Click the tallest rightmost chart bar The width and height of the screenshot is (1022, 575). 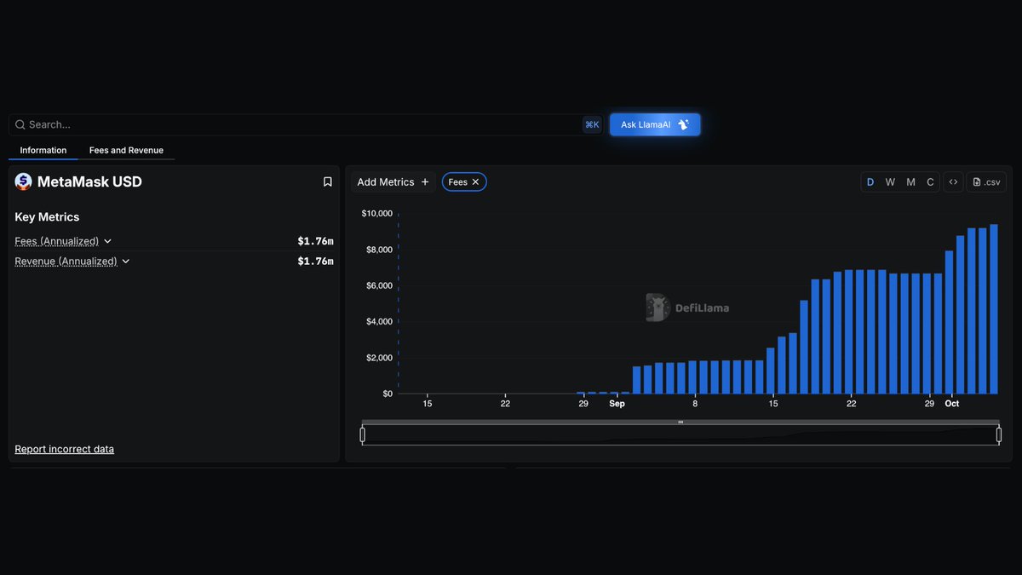[x=993, y=309]
